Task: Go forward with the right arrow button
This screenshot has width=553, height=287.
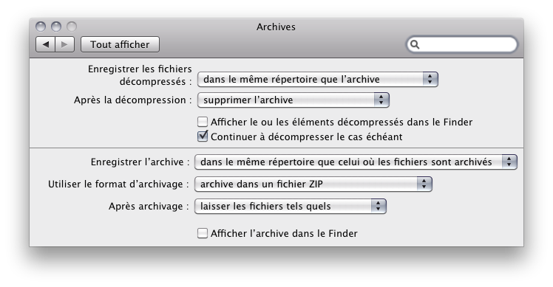Action: [x=64, y=45]
